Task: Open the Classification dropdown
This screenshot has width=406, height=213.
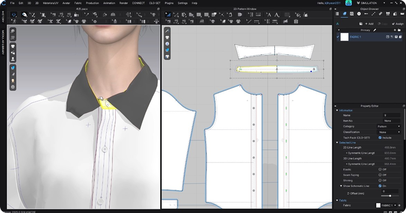Action: click(389, 132)
